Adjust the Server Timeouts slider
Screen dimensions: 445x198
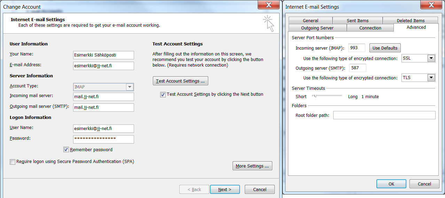(x=314, y=96)
